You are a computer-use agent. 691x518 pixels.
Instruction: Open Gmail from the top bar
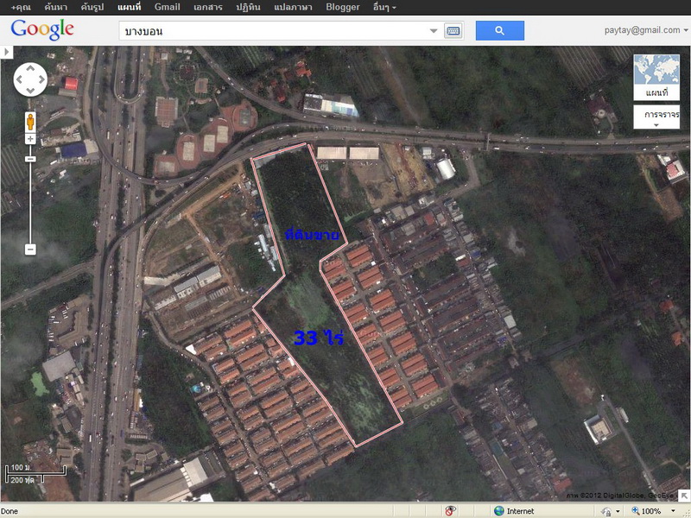[167, 7]
